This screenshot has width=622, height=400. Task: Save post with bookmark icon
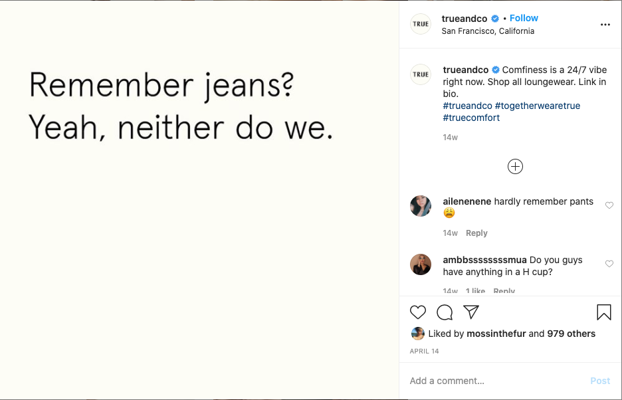pyautogui.click(x=603, y=312)
